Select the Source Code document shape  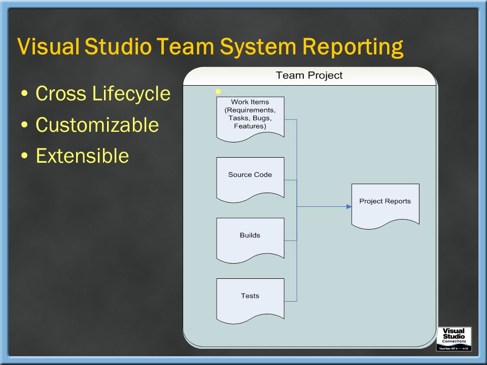[250, 180]
